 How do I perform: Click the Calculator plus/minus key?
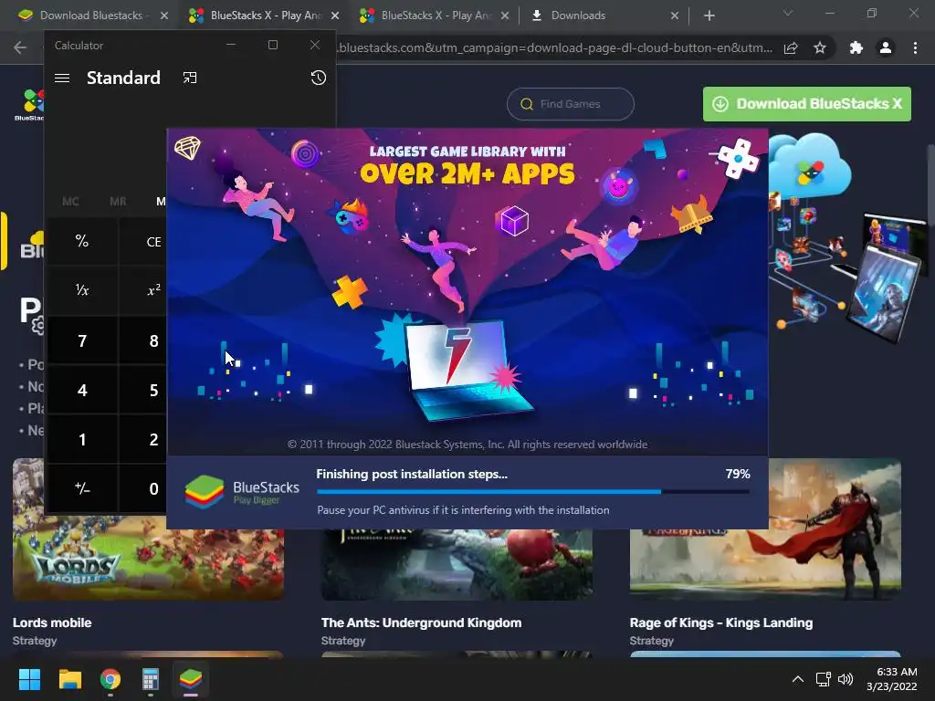point(82,489)
